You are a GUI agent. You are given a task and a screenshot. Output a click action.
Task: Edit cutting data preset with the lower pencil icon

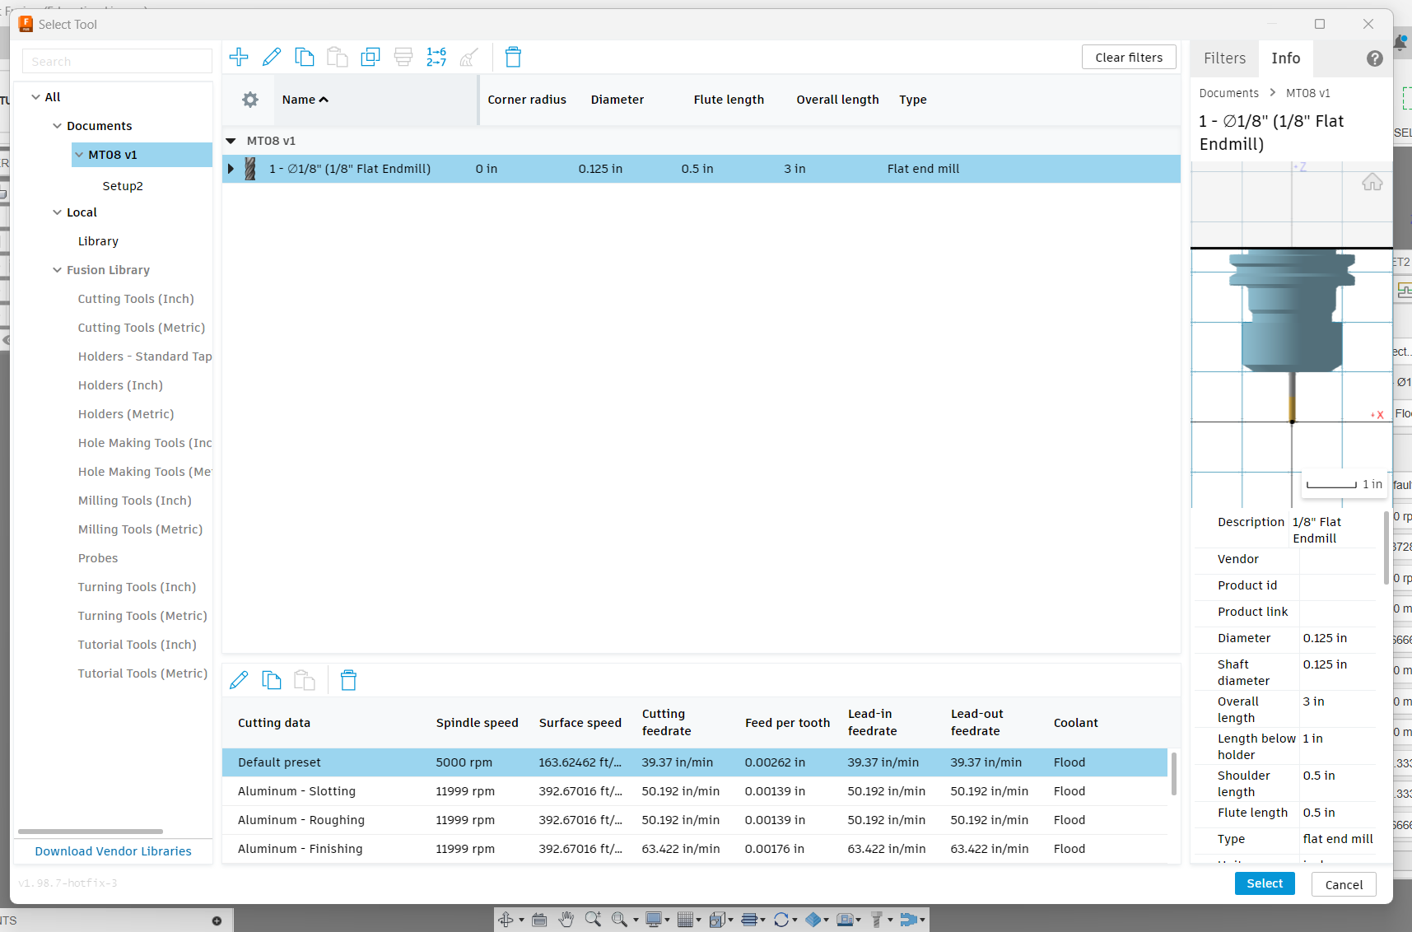pyautogui.click(x=239, y=680)
